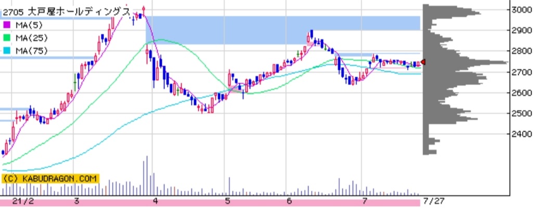The image size is (541, 212).
Task: Click the red current-price triangle marker
Action: [x=423, y=62]
